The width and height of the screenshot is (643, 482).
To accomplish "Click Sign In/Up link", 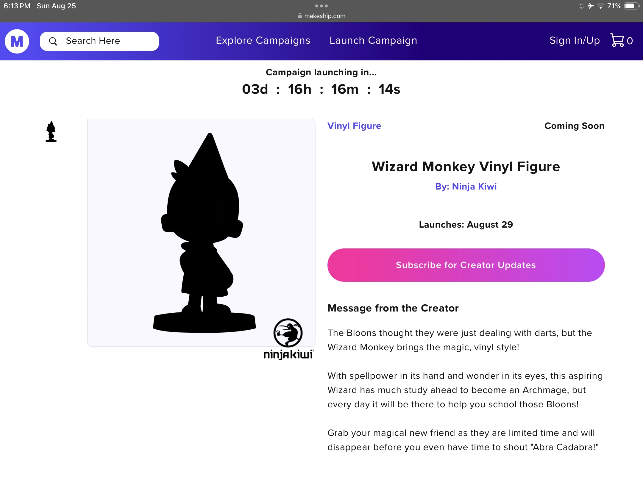I will [x=575, y=40].
